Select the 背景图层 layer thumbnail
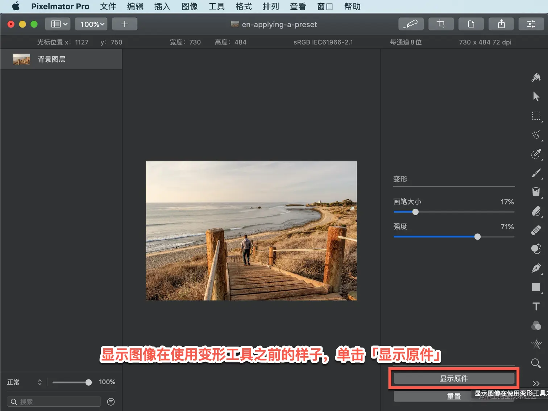548x411 pixels. [22, 59]
